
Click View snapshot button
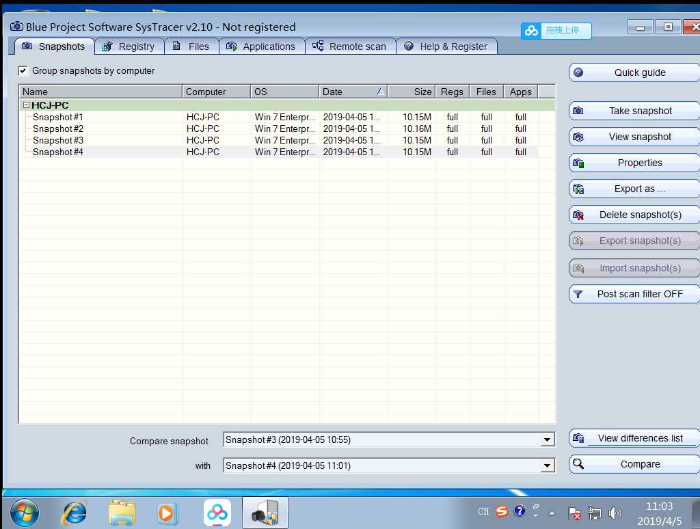point(634,137)
